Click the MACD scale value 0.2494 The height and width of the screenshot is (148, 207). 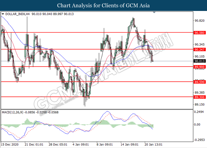tap(199, 112)
